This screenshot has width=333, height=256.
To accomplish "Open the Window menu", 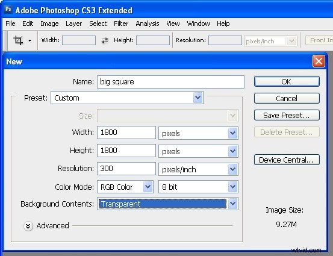I will click(x=198, y=23).
